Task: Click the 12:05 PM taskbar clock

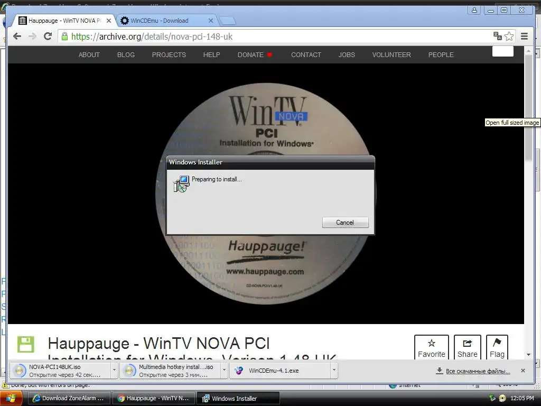Action: click(522, 399)
